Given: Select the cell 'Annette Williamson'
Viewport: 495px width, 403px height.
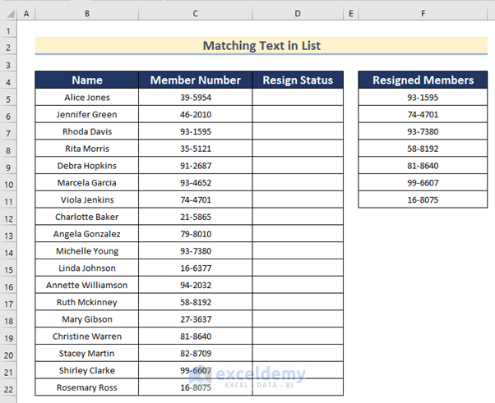Looking at the screenshot, I should coord(87,285).
